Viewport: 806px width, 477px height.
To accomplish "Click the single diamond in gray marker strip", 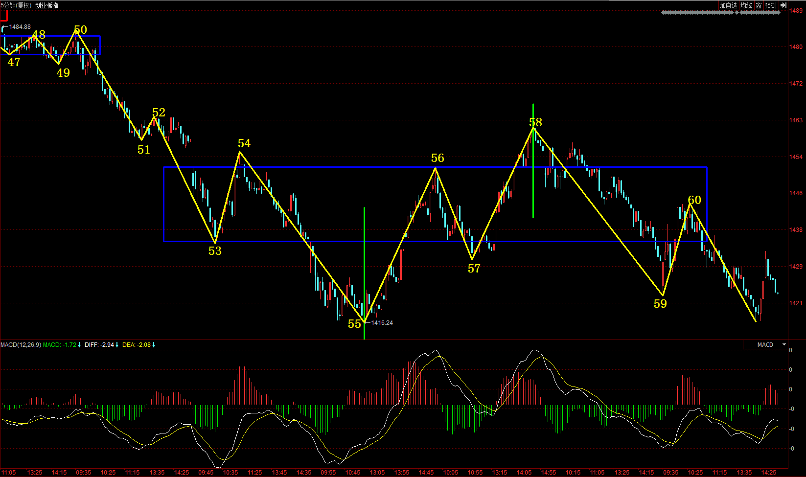I will click(737, 13).
